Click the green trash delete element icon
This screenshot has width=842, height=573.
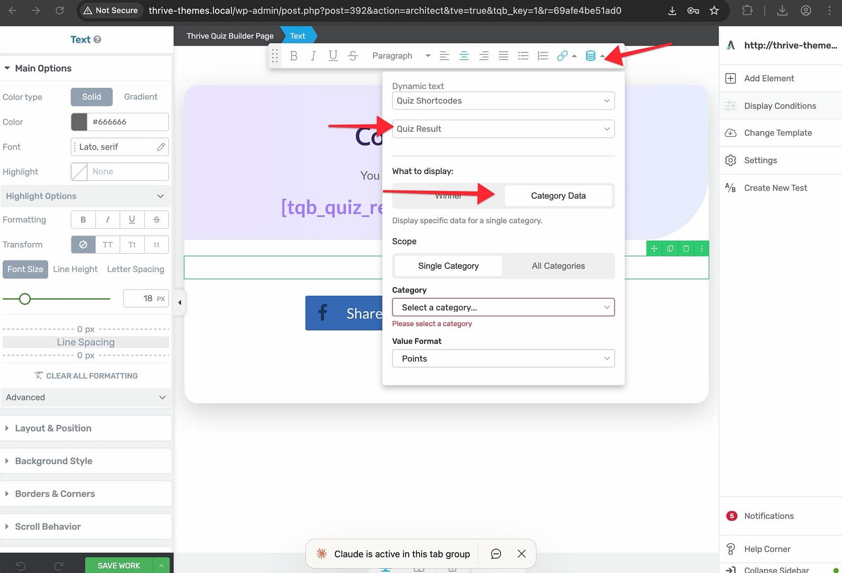point(686,248)
